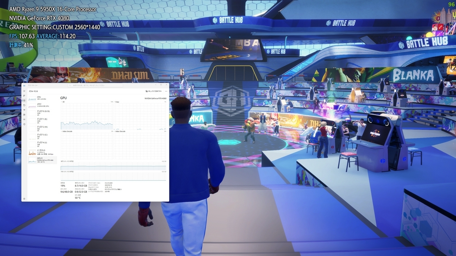
Task: Open Details icon in Task Manager sidebar
Action: tap(24, 119)
